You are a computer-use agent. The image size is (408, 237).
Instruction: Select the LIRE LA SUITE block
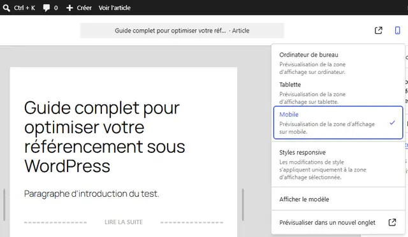point(124,222)
